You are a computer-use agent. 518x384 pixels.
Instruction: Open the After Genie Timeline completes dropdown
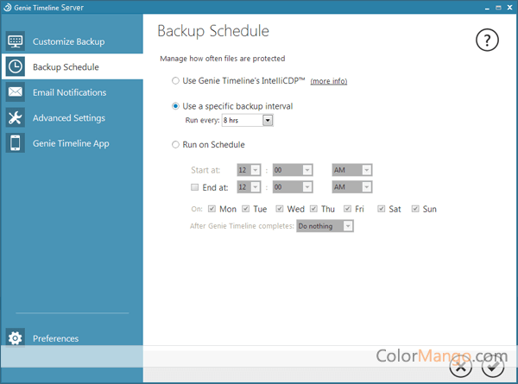tap(348, 226)
